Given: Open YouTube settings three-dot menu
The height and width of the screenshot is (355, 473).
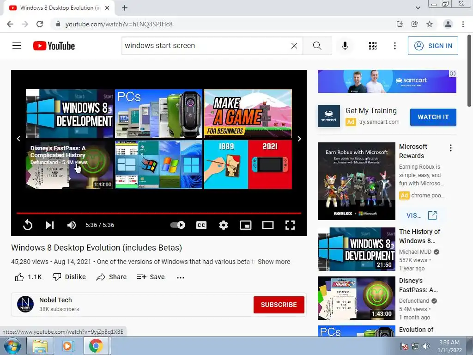Looking at the screenshot, I should pos(394,46).
